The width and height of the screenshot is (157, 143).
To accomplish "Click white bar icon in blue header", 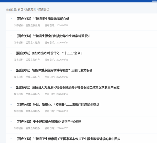I will 154,1.
